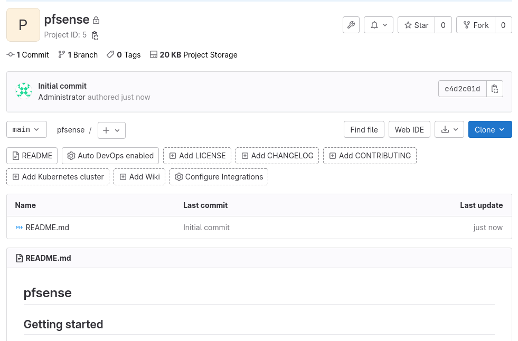Copy the project ID to clipboard
The height and width of the screenshot is (341, 518).
click(x=95, y=35)
